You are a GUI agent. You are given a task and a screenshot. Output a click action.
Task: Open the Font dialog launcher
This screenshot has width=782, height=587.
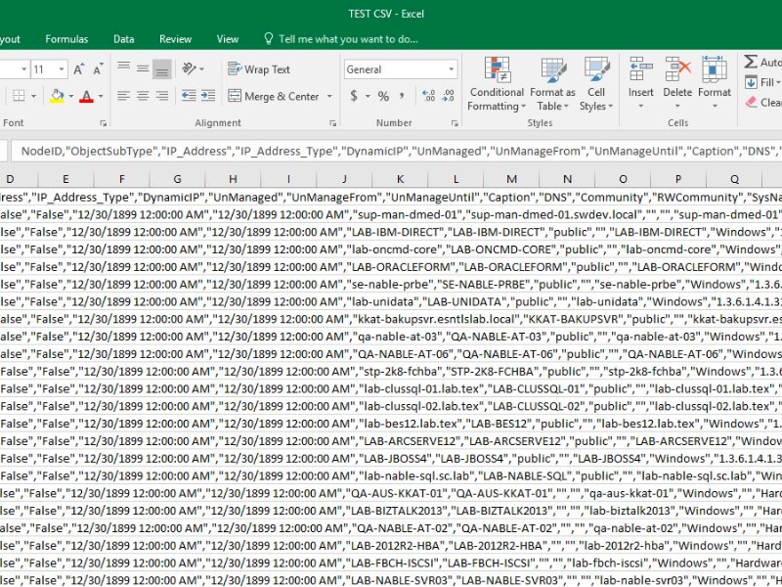pos(104,123)
